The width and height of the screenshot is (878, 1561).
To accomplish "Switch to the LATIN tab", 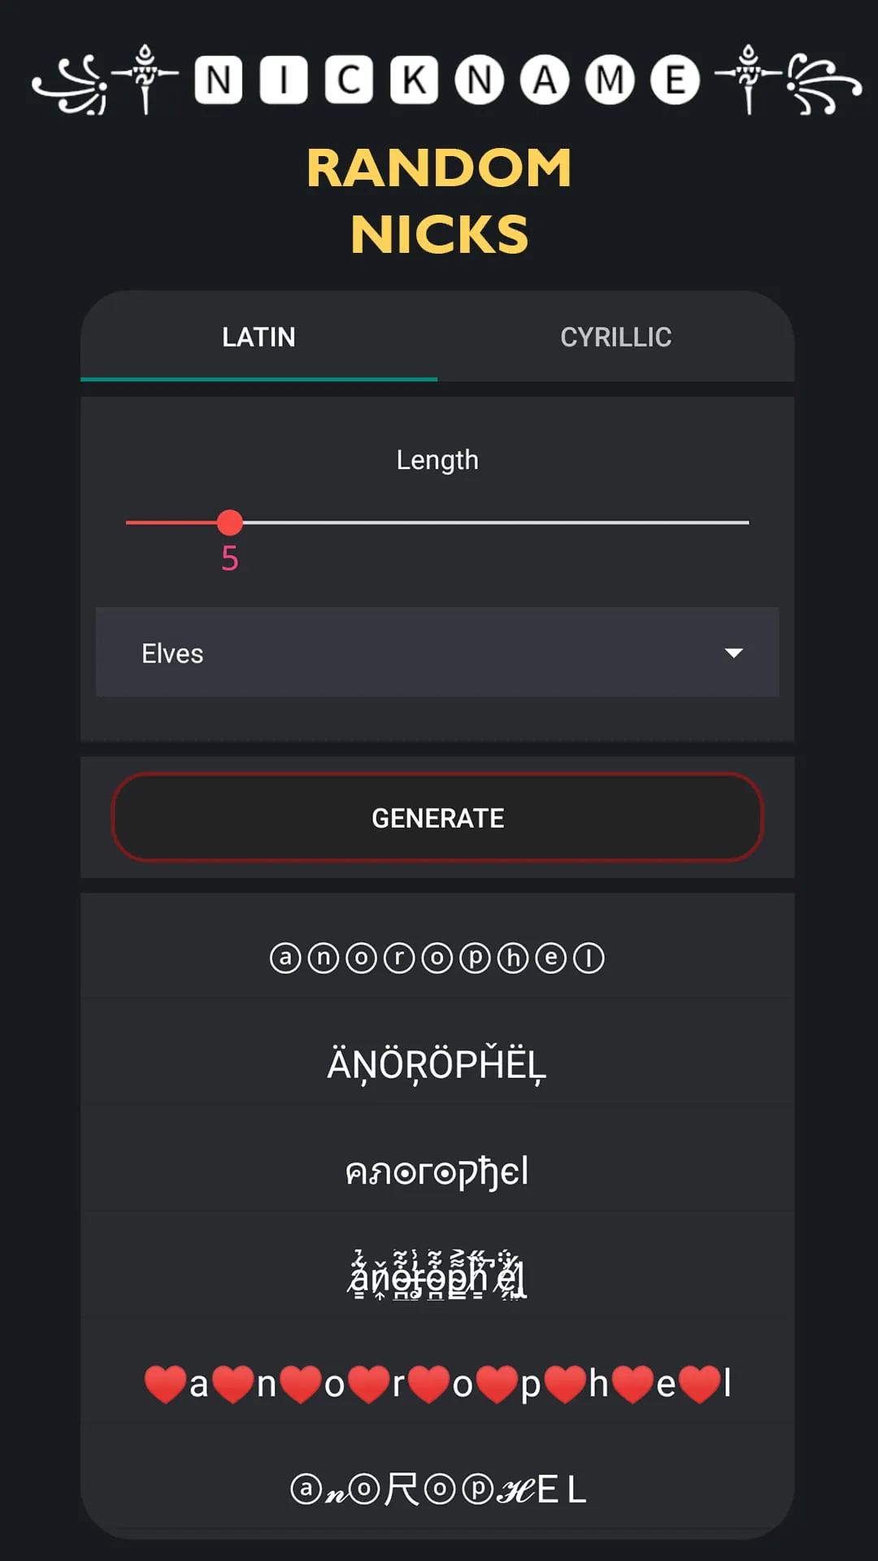I will tap(259, 337).
